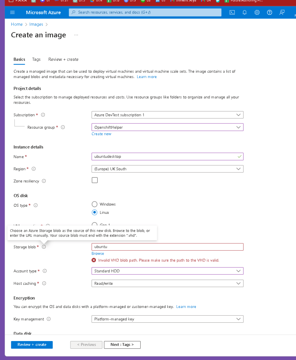The height and width of the screenshot is (360, 296).
Task: Switch to the Basics tab
Action: 19,59
